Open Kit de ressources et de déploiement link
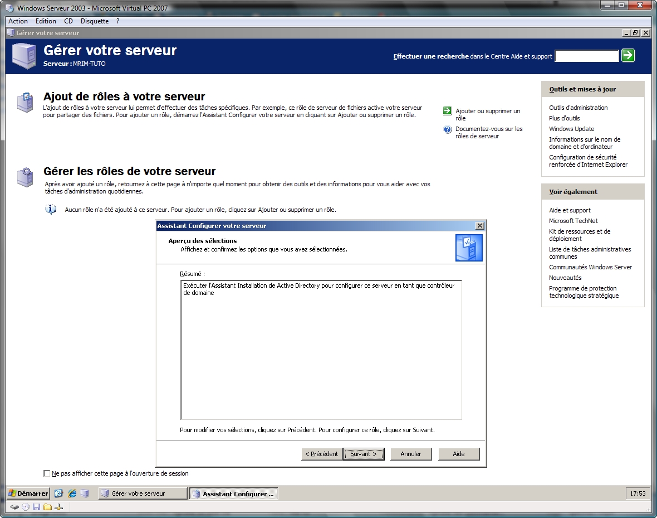The width and height of the screenshot is (657, 518). 580,235
